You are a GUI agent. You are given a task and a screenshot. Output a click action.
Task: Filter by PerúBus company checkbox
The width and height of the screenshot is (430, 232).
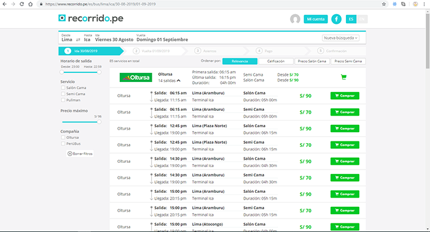63,143
